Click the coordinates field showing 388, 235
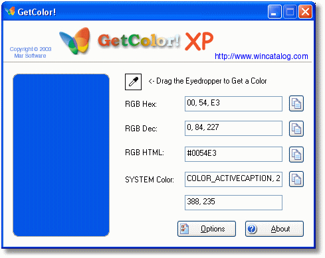Image resolution: width=325 pixels, height=258 pixels. click(x=233, y=202)
